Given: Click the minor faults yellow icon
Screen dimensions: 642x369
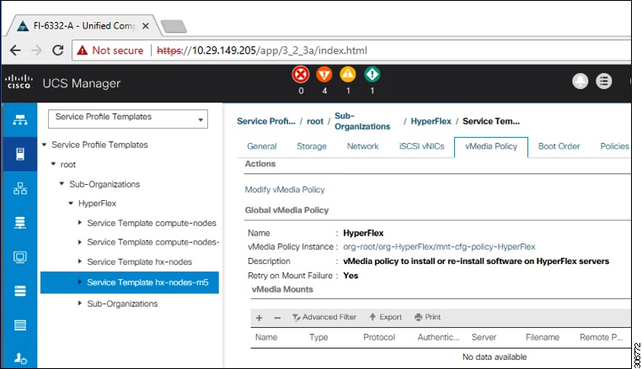Looking at the screenshot, I should coord(348,76).
